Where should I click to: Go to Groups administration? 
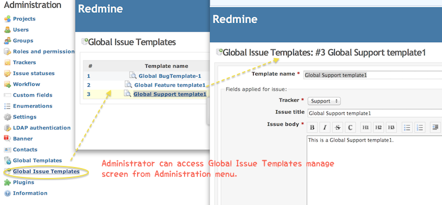(x=23, y=40)
